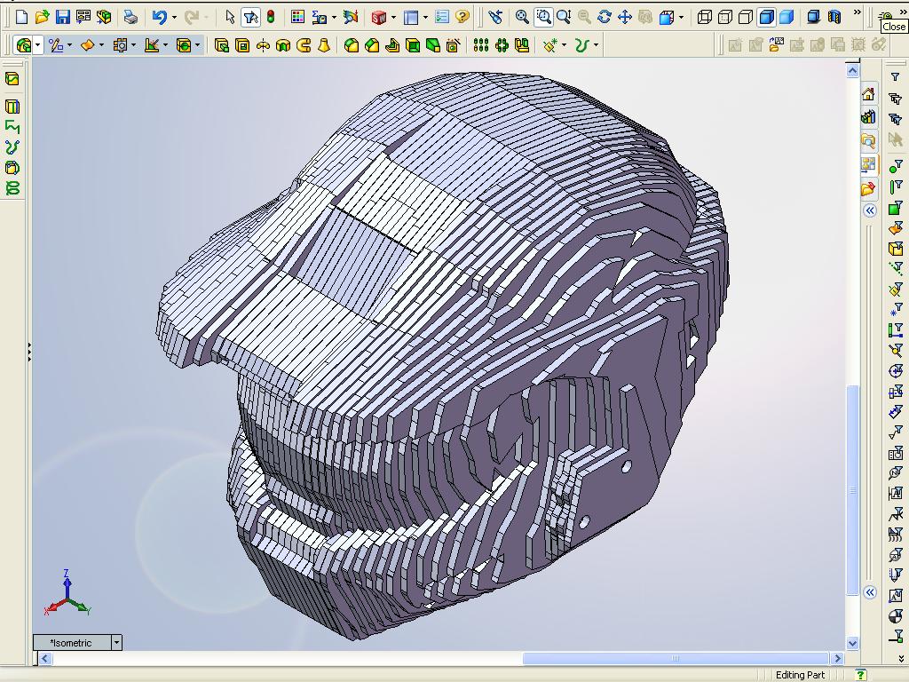
Task: Switch display to Wireframe
Action: [x=704, y=17]
